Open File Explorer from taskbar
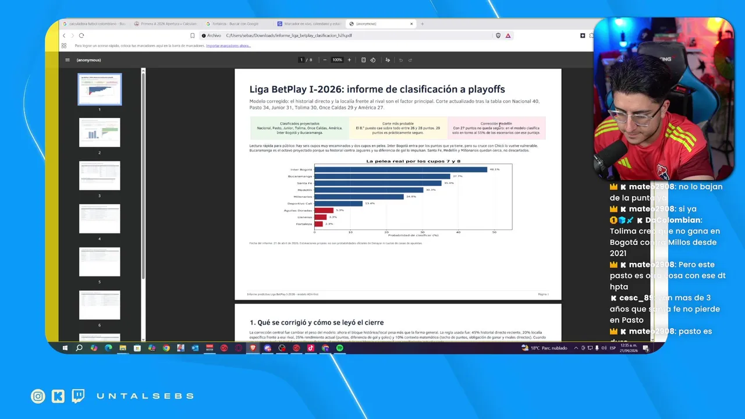The height and width of the screenshot is (419, 745). (x=123, y=348)
